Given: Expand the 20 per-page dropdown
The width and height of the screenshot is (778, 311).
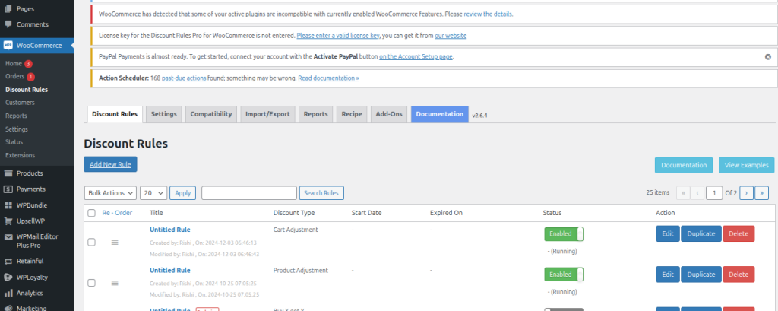Looking at the screenshot, I should [x=153, y=193].
